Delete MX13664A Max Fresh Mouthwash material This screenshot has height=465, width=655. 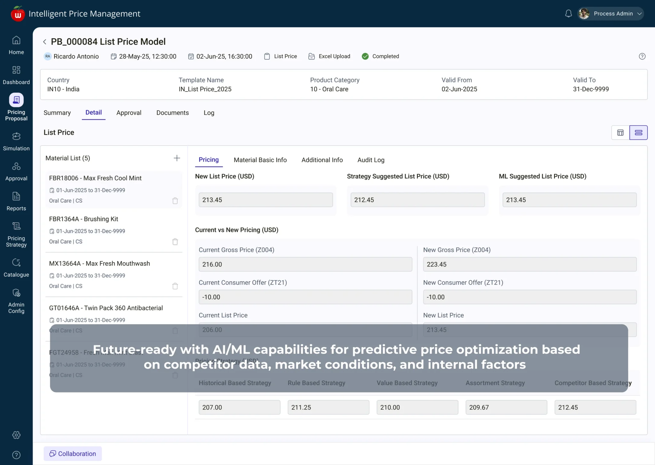(175, 286)
